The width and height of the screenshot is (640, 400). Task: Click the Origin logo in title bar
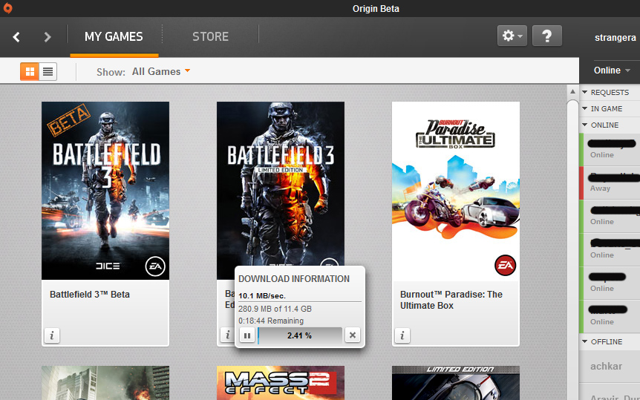pos(8,8)
